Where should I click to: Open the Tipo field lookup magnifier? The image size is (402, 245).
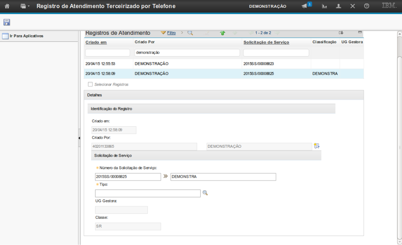(x=205, y=193)
